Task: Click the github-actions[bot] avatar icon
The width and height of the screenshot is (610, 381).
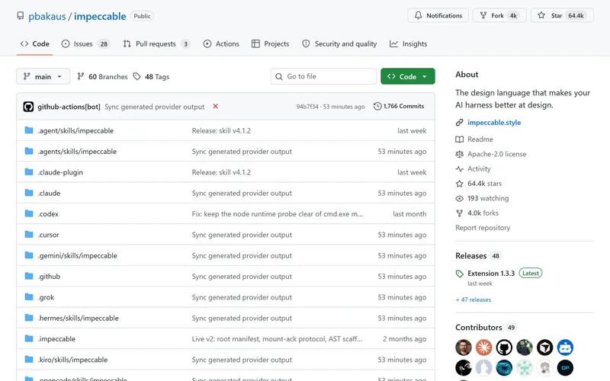Action: pyautogui.click(x=28, y=107)
